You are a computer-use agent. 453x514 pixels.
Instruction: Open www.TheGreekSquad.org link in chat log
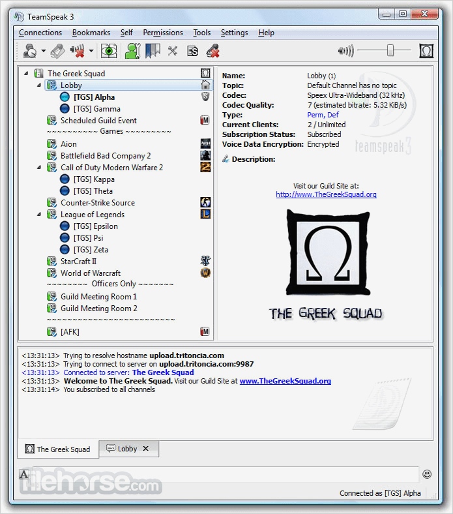tap(285, 381)
